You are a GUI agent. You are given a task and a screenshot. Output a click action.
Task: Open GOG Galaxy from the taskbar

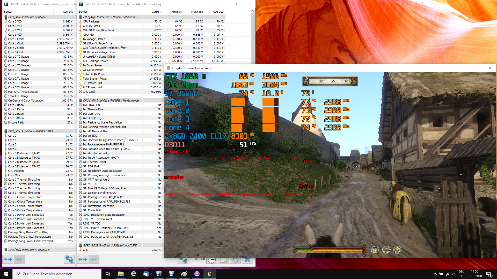coord(197,274)
